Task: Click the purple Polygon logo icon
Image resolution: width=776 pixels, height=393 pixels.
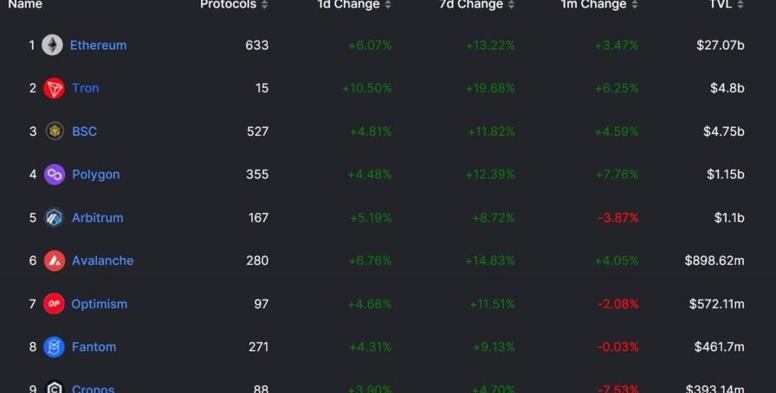Action: (x=55, y=174)
